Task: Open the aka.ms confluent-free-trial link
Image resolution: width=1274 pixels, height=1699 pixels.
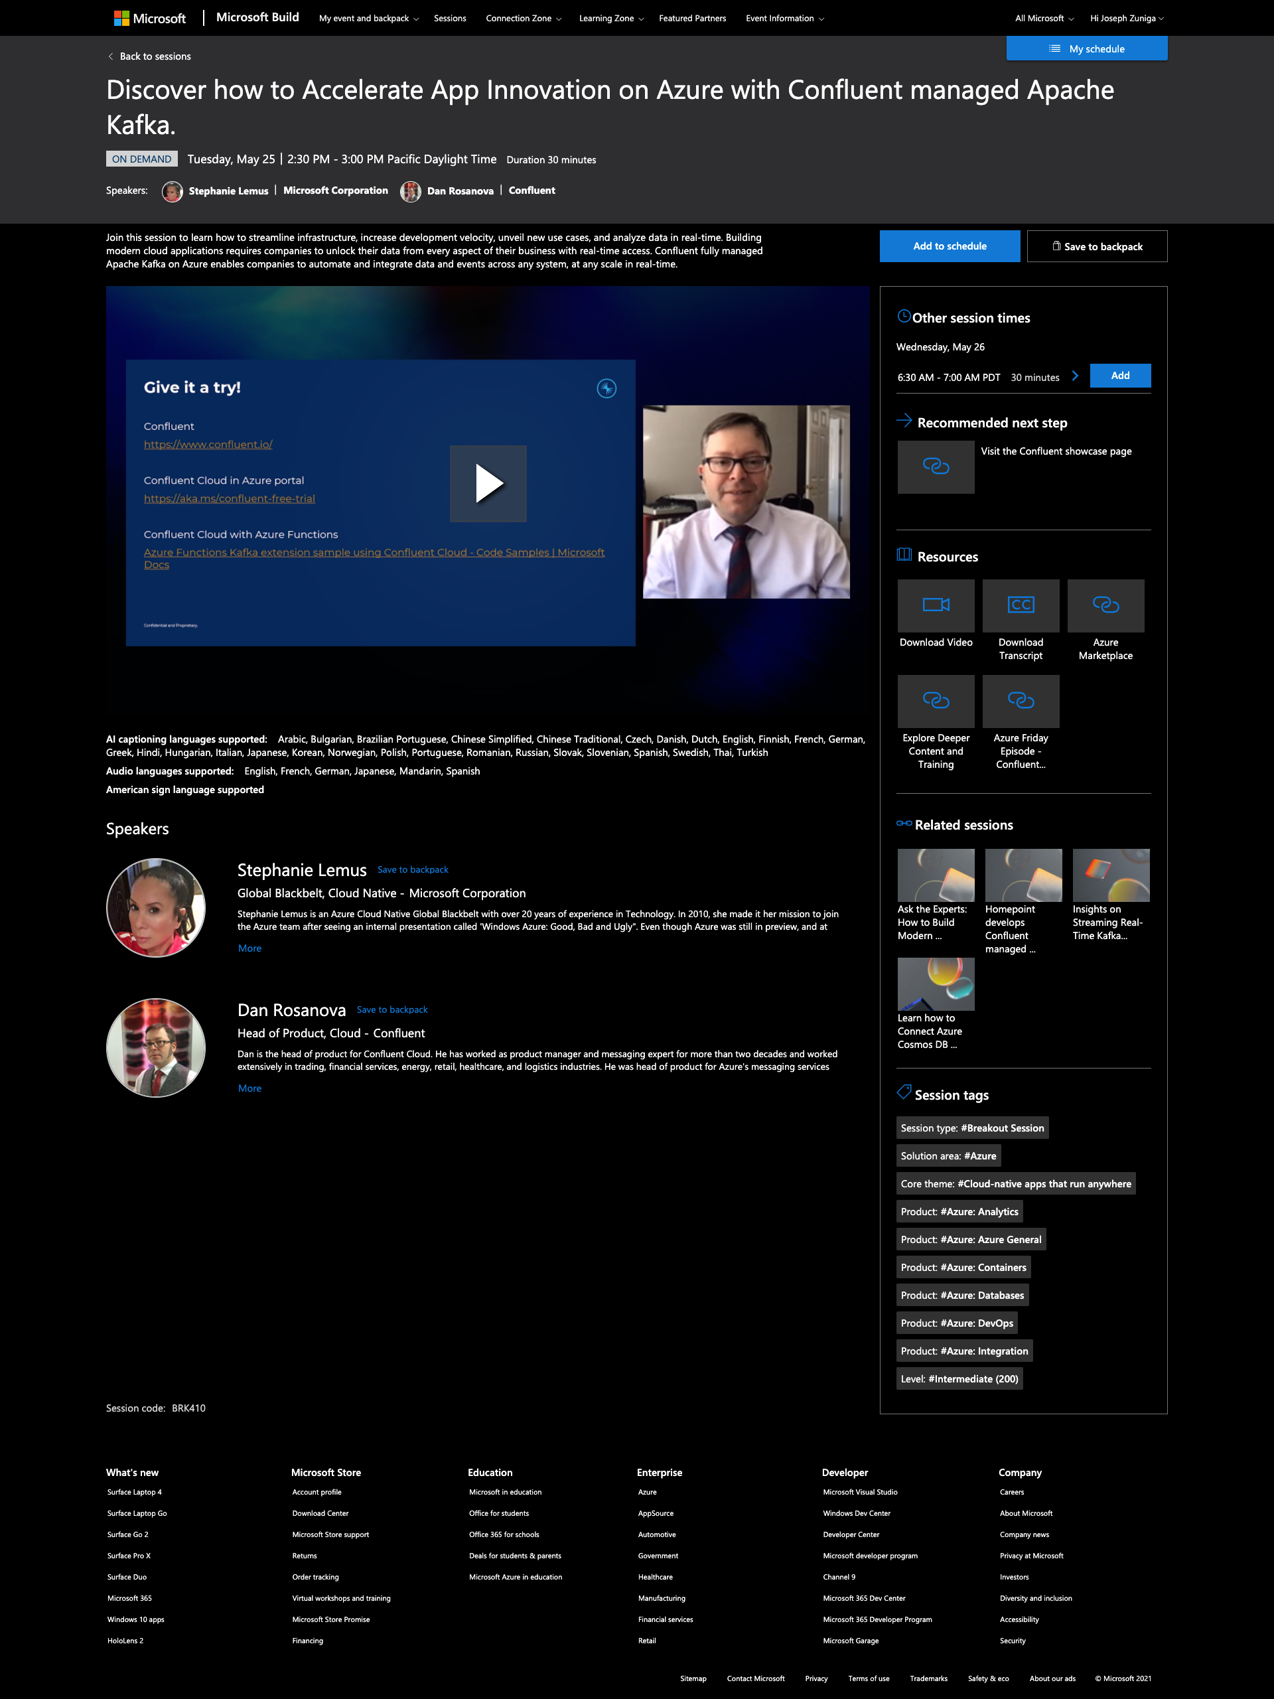Action: pos(230,498)
